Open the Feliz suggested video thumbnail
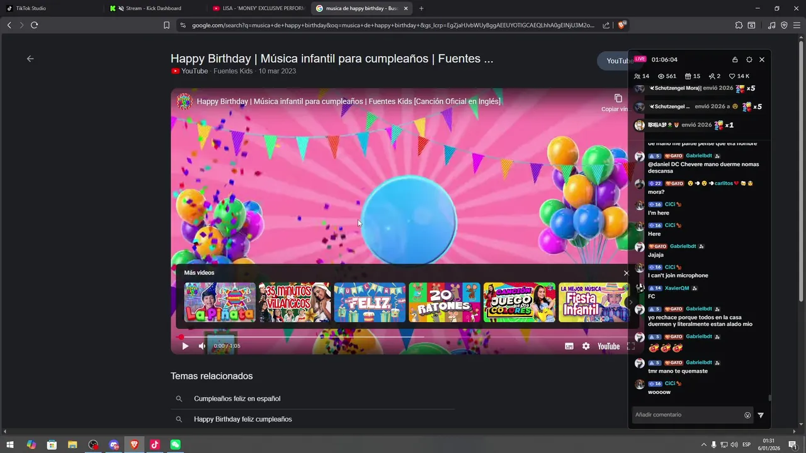The image size is (806, 453). [x=370, y=302]
